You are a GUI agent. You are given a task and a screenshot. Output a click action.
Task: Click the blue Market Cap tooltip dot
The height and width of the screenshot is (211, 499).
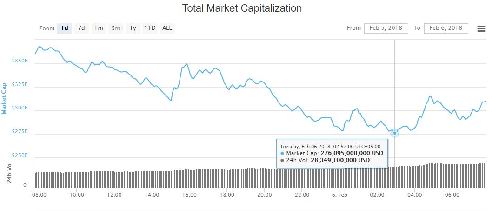282,153
